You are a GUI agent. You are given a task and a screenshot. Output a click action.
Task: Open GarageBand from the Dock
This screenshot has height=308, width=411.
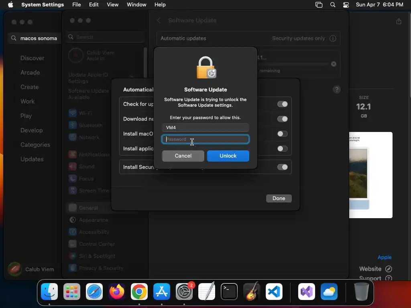point(252,292)
